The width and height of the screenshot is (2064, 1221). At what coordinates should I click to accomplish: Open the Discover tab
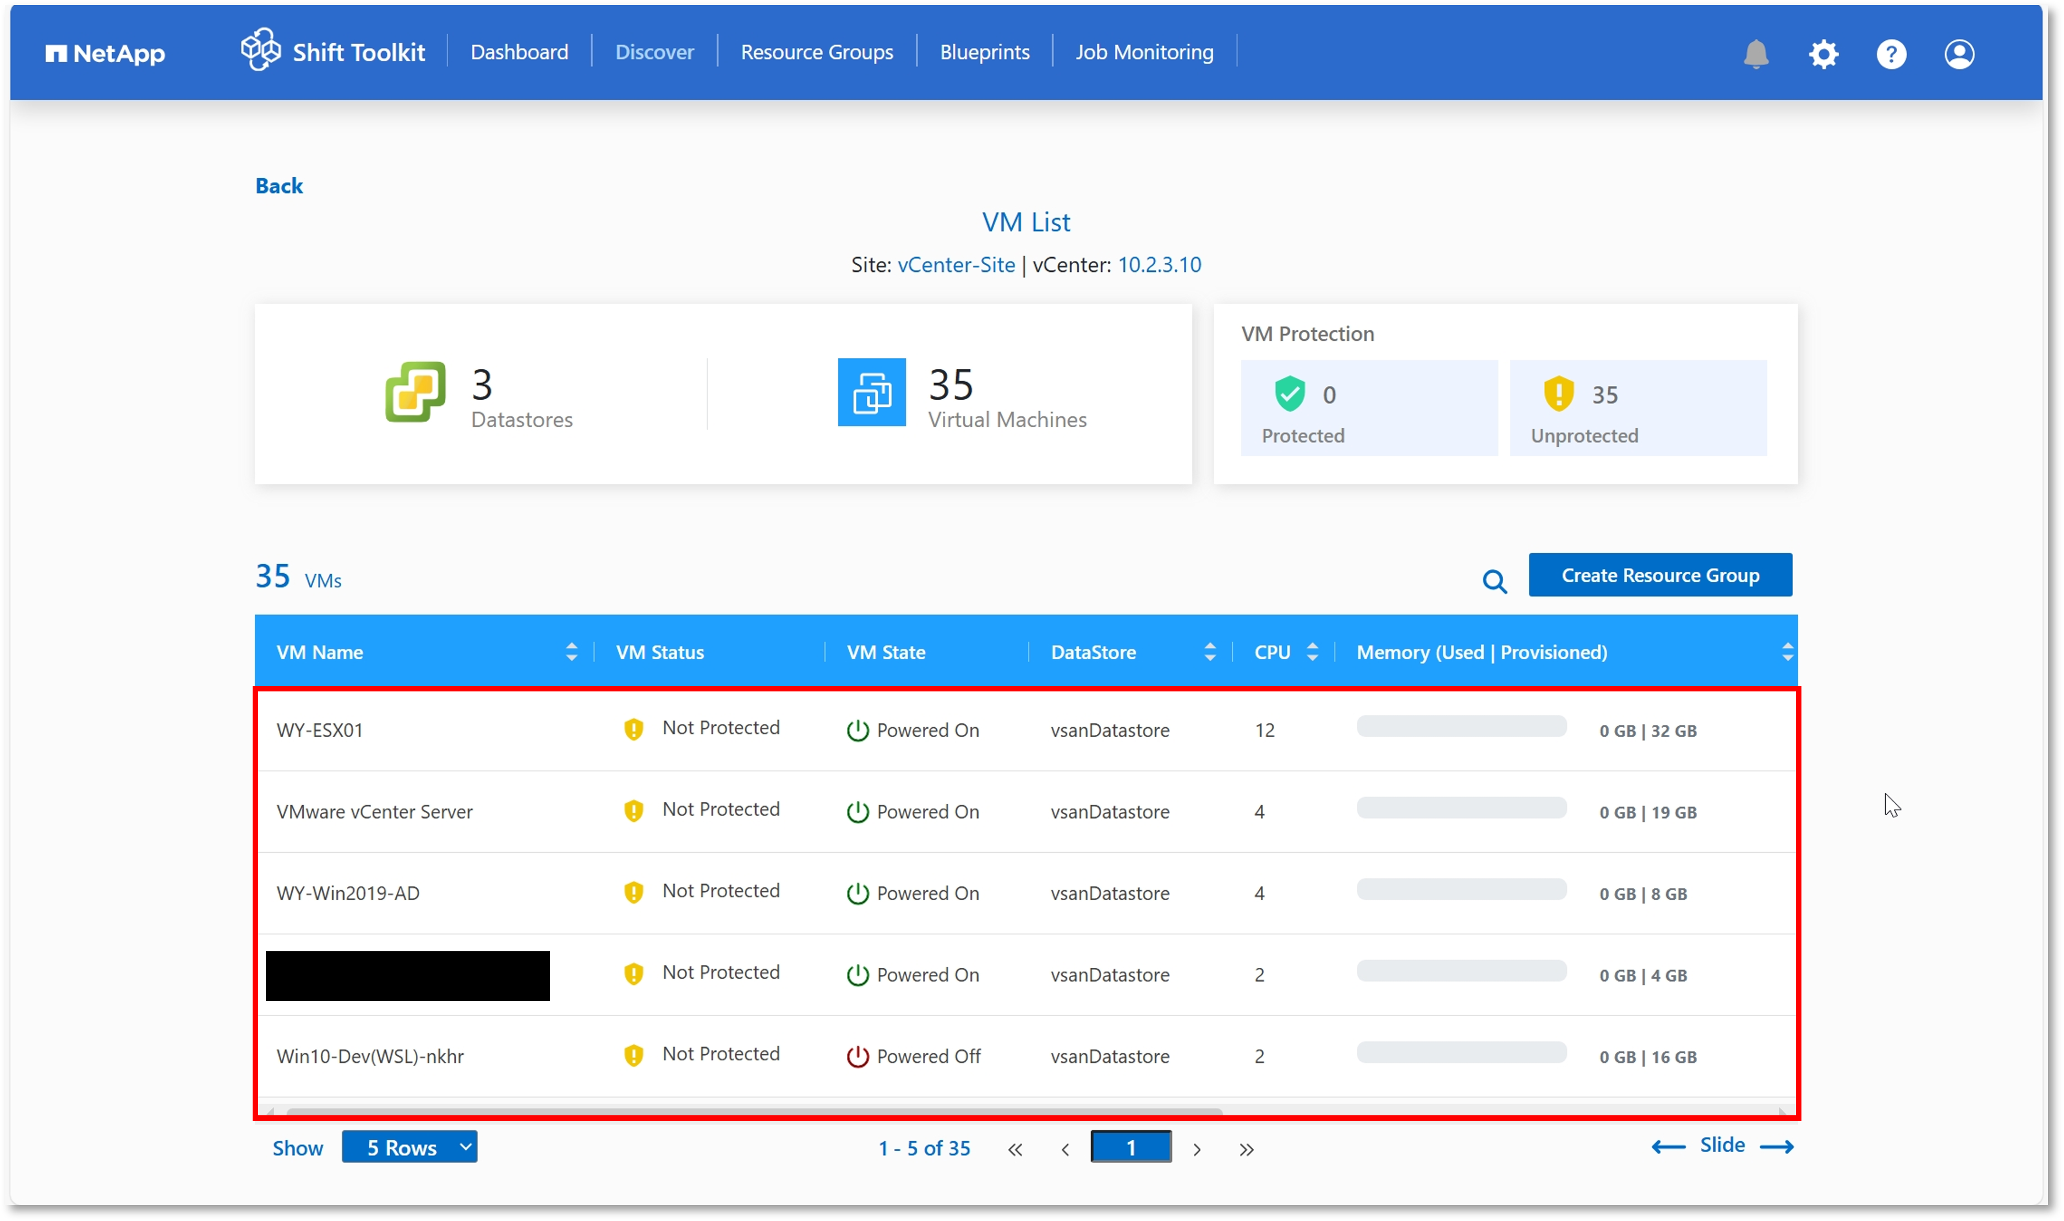(x=654, y=52)
